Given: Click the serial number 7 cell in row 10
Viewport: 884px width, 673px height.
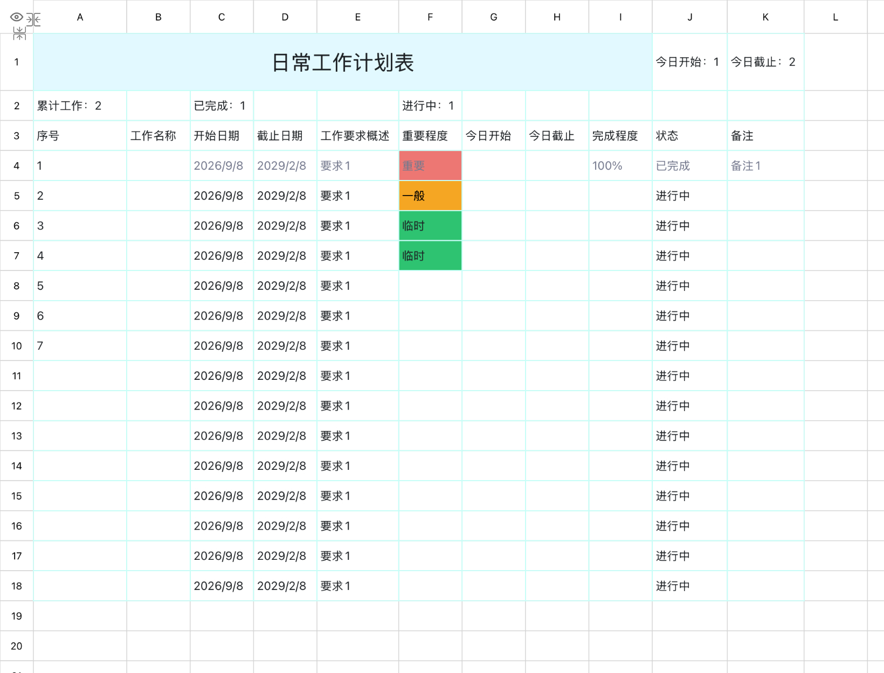Looking at the screenshot, I should point(80,346).
